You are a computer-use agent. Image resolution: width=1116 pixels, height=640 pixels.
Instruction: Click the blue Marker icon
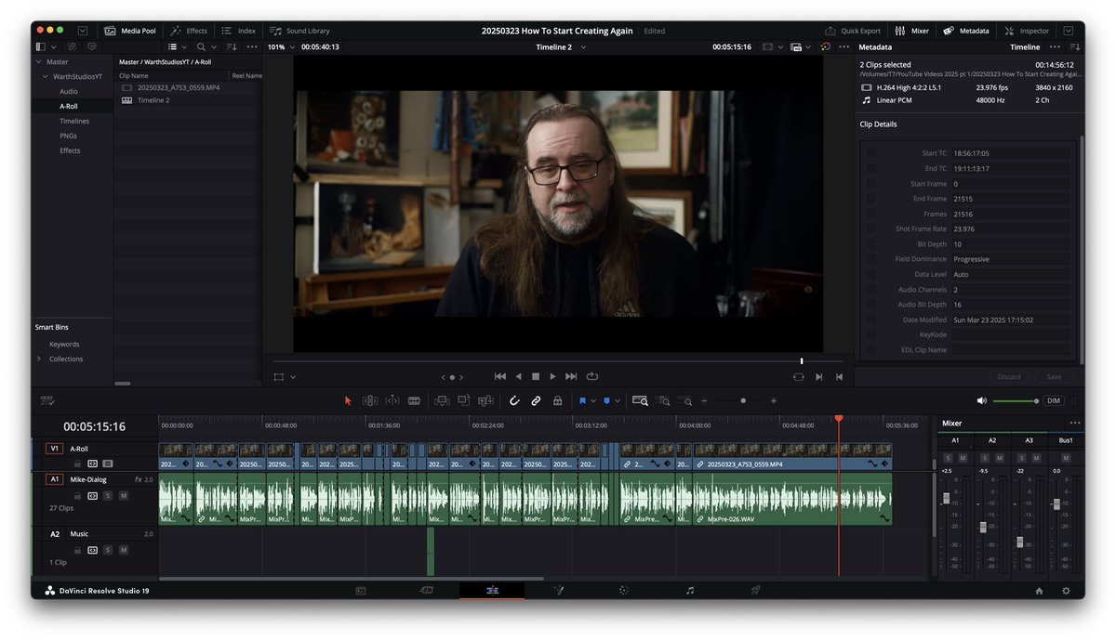(x=606, y=400)
